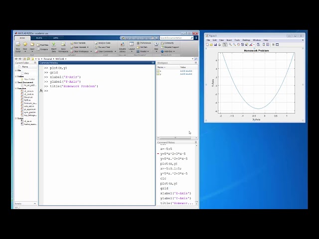Open the address bar path dropdown
This screenshot has width=319, height=239.
tap(192, 59)
